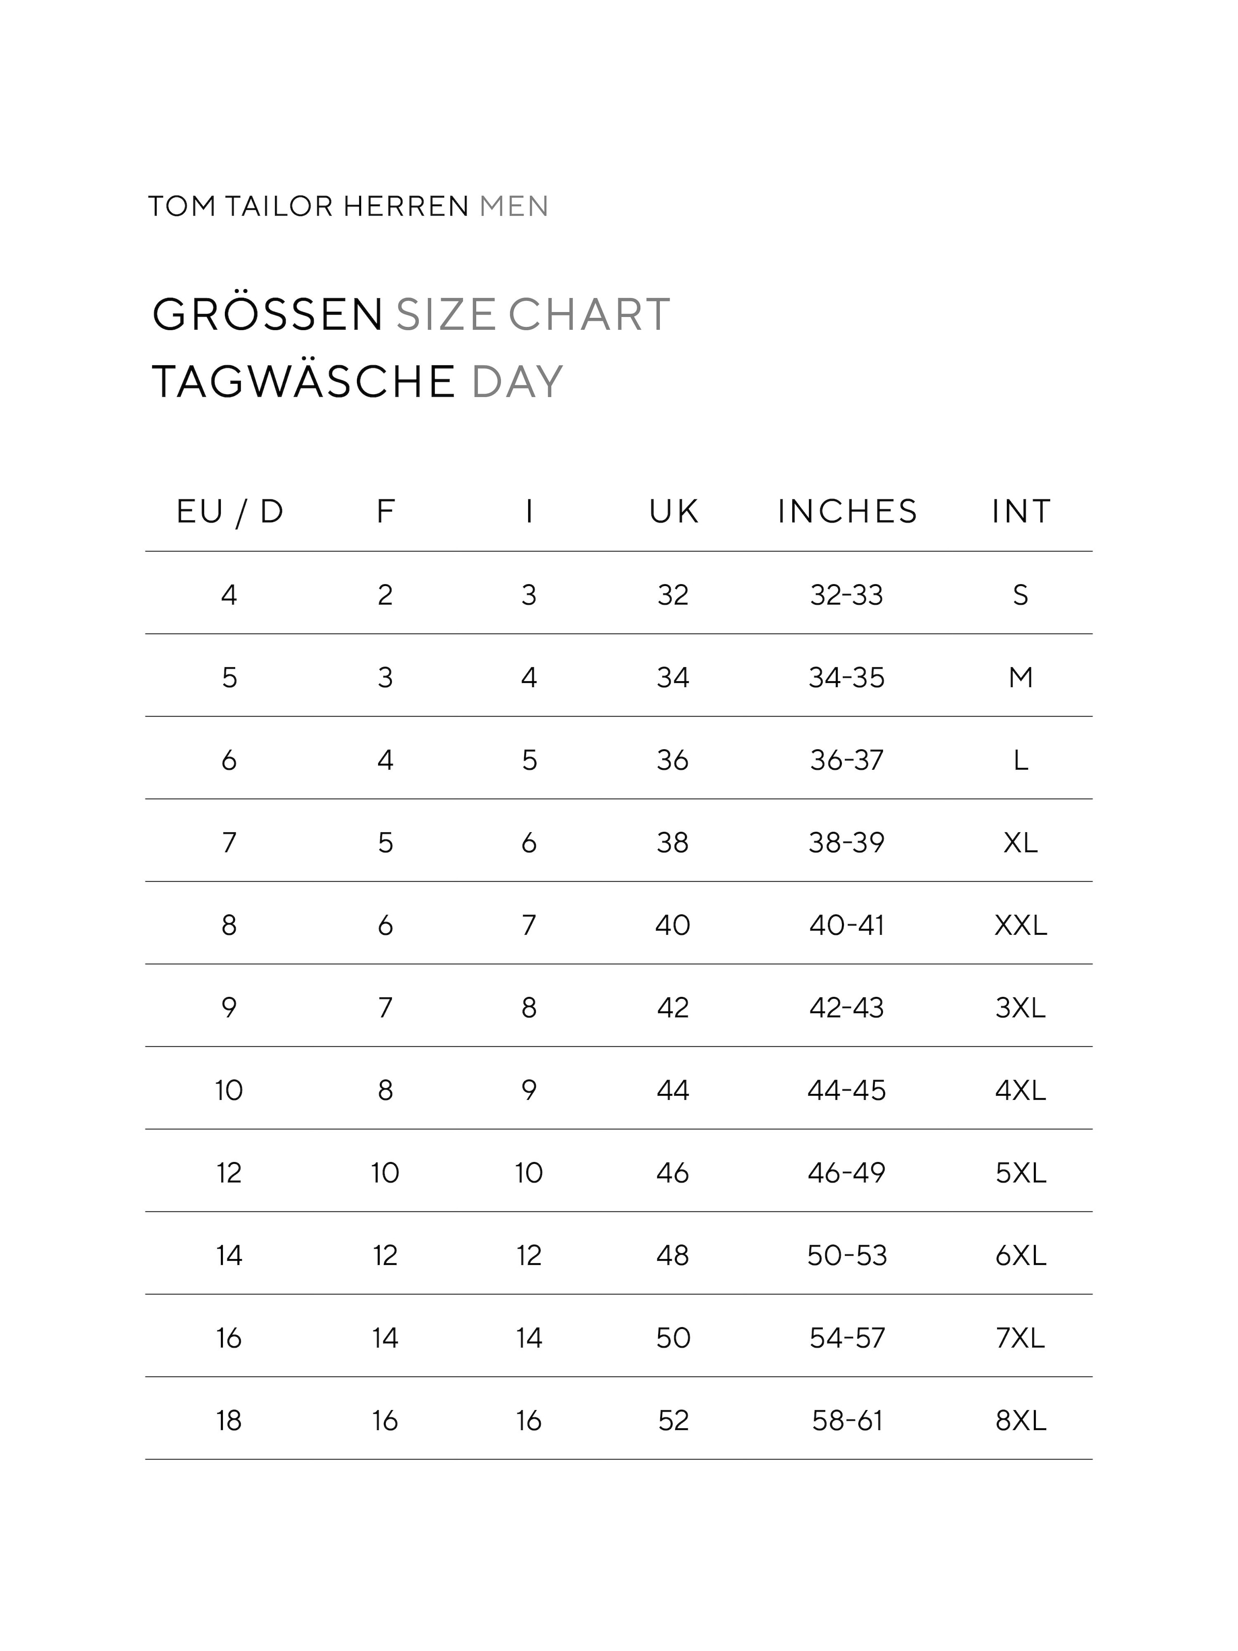Click UK size 38 cell
Image resolution: width=1238 pixels, height=1651 pixels.
[x=673, y=843]
